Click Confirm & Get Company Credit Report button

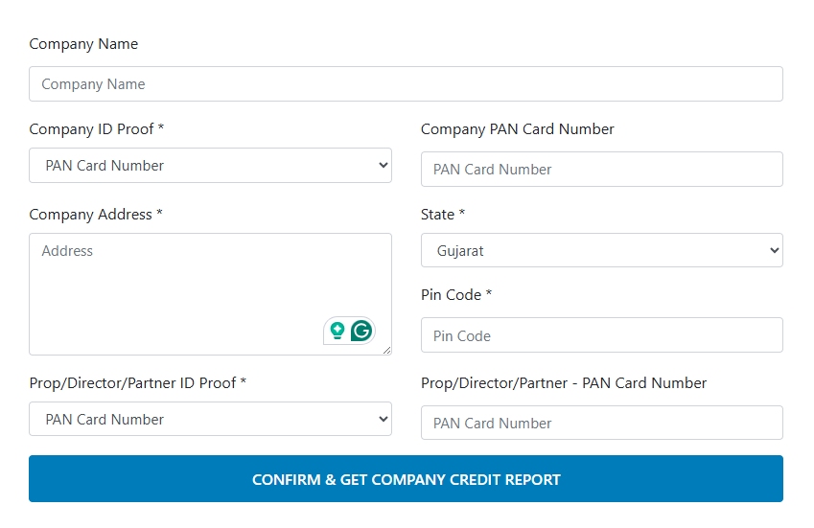(406, 479)
